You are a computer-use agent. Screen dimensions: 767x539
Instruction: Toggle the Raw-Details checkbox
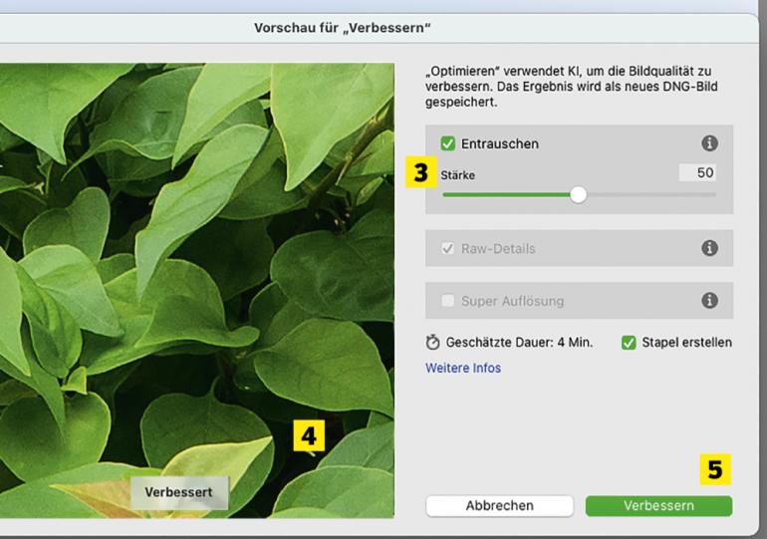click(447, 248)
